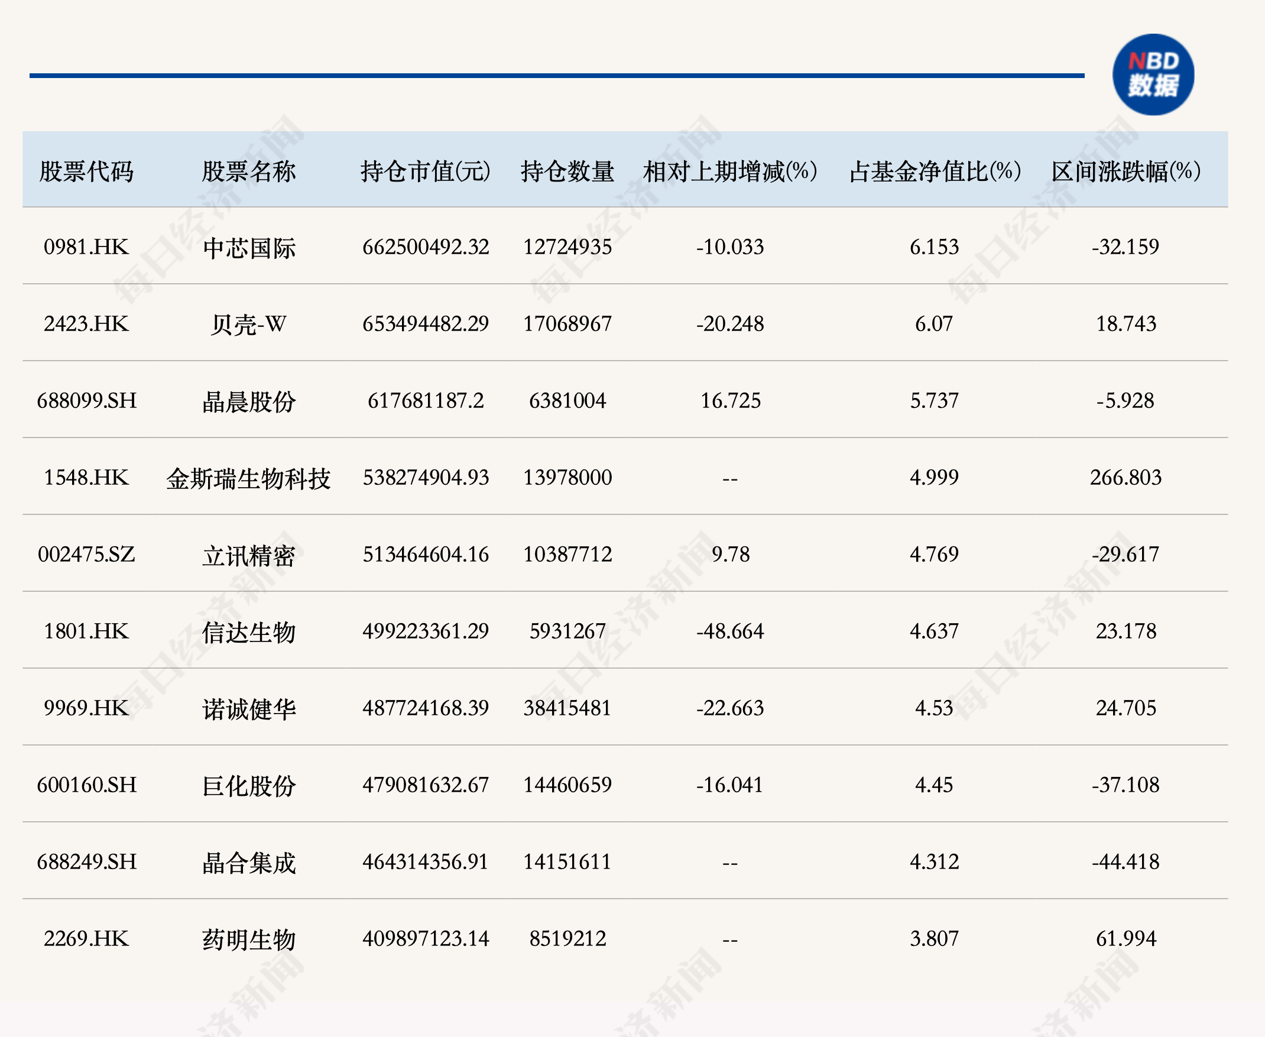
Task: Click the change value 16.725
Action: tap(730, 400)
